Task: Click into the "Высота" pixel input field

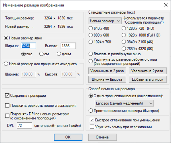Action: coord(68,46)
